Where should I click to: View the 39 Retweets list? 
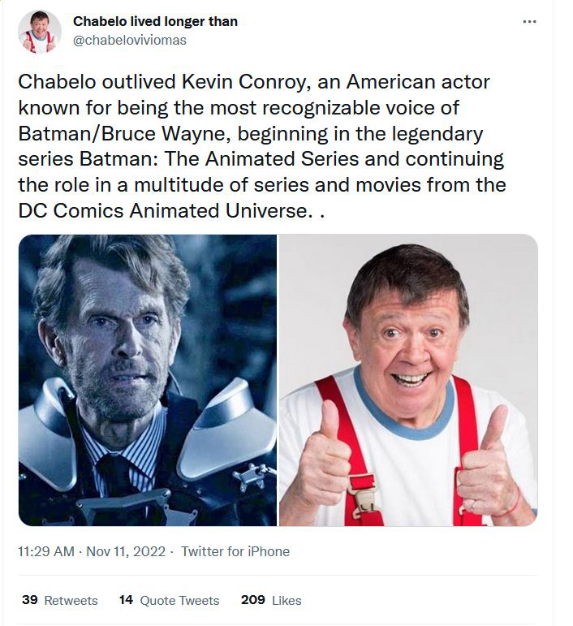[60, 600]
